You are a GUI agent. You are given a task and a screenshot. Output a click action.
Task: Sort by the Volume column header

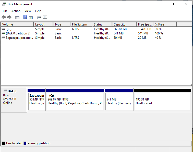click(17, 24)
